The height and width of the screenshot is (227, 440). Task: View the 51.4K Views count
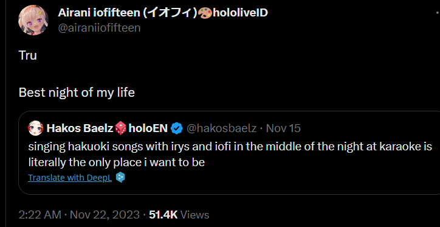point(179,215)
